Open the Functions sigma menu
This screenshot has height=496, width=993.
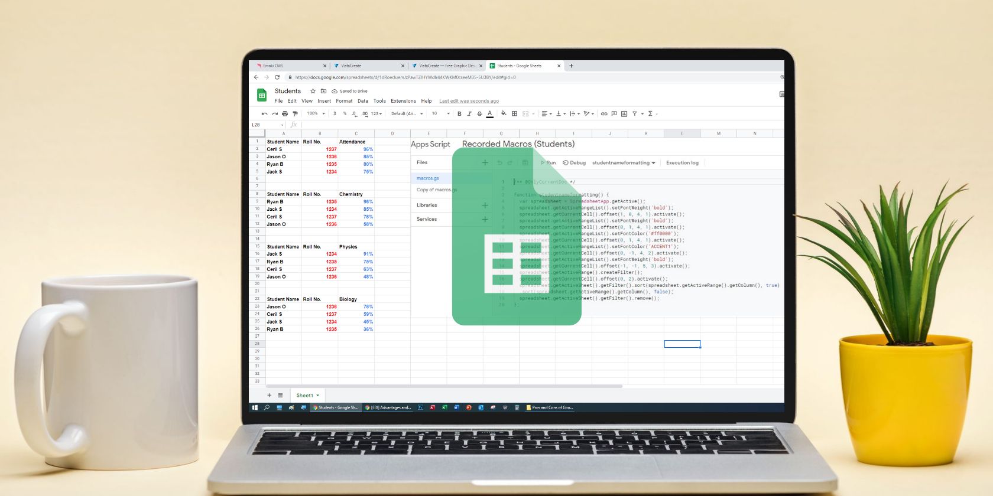[650, 113]
